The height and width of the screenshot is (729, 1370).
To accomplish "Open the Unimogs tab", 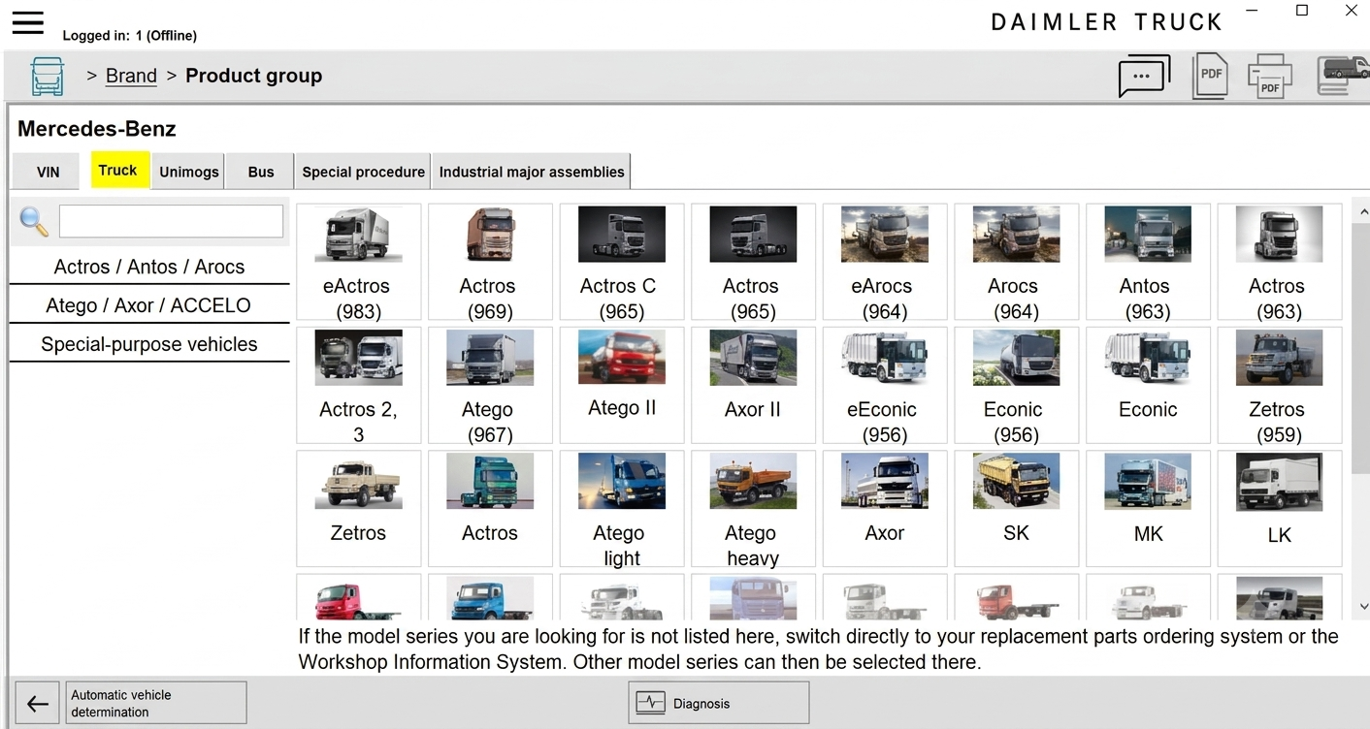I will pos(189,172).
